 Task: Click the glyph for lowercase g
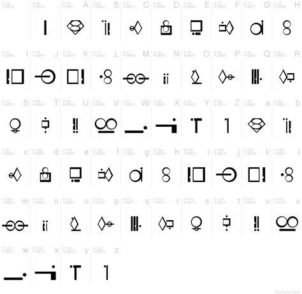(x=136, y=175)
